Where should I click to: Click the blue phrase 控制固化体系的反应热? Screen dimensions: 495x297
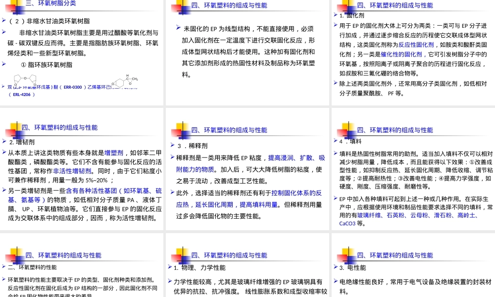pos(249,198)
